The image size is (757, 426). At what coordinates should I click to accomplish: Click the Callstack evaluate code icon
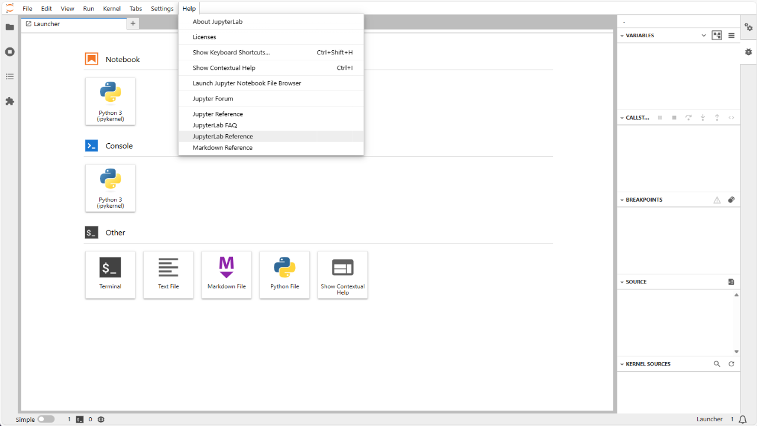tap(732, 118)
